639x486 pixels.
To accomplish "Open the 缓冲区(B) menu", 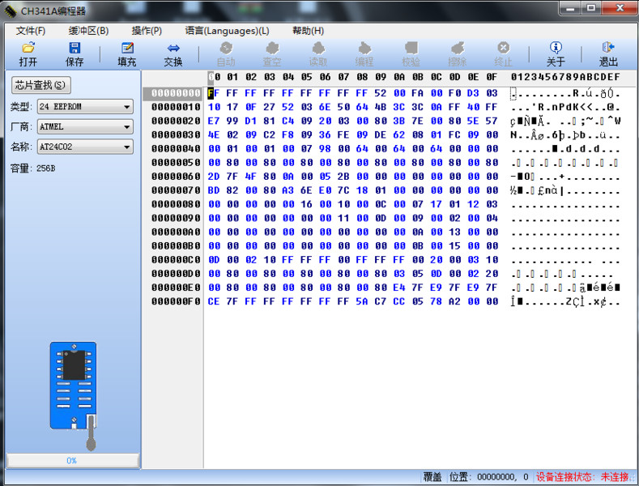I will (88, 31).
